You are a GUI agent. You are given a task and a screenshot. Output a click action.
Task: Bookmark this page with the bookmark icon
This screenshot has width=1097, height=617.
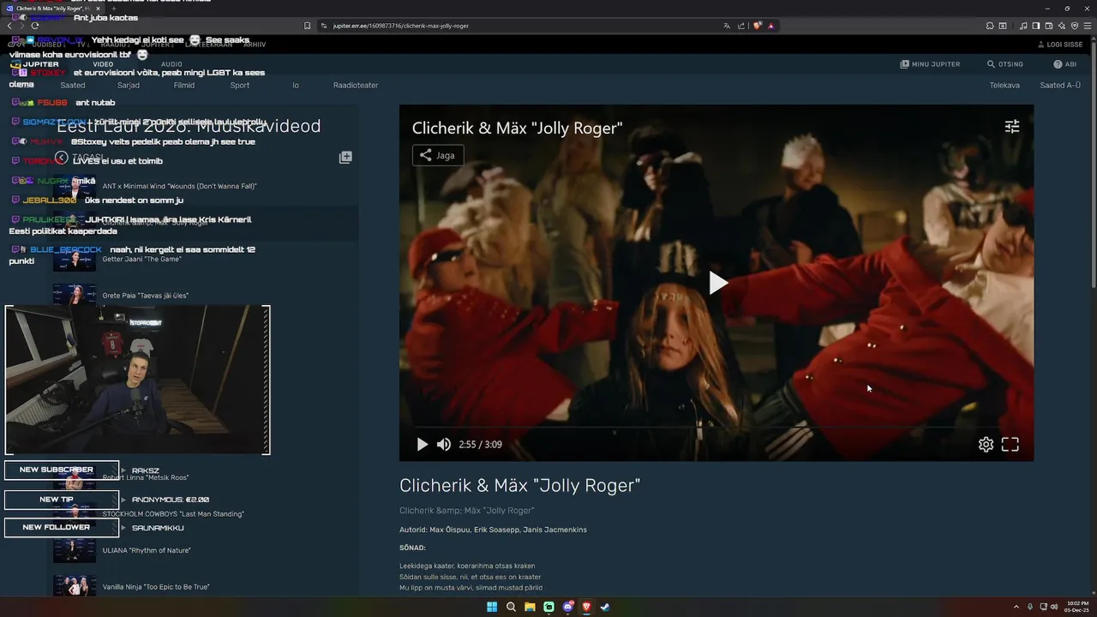coord(307,26)
